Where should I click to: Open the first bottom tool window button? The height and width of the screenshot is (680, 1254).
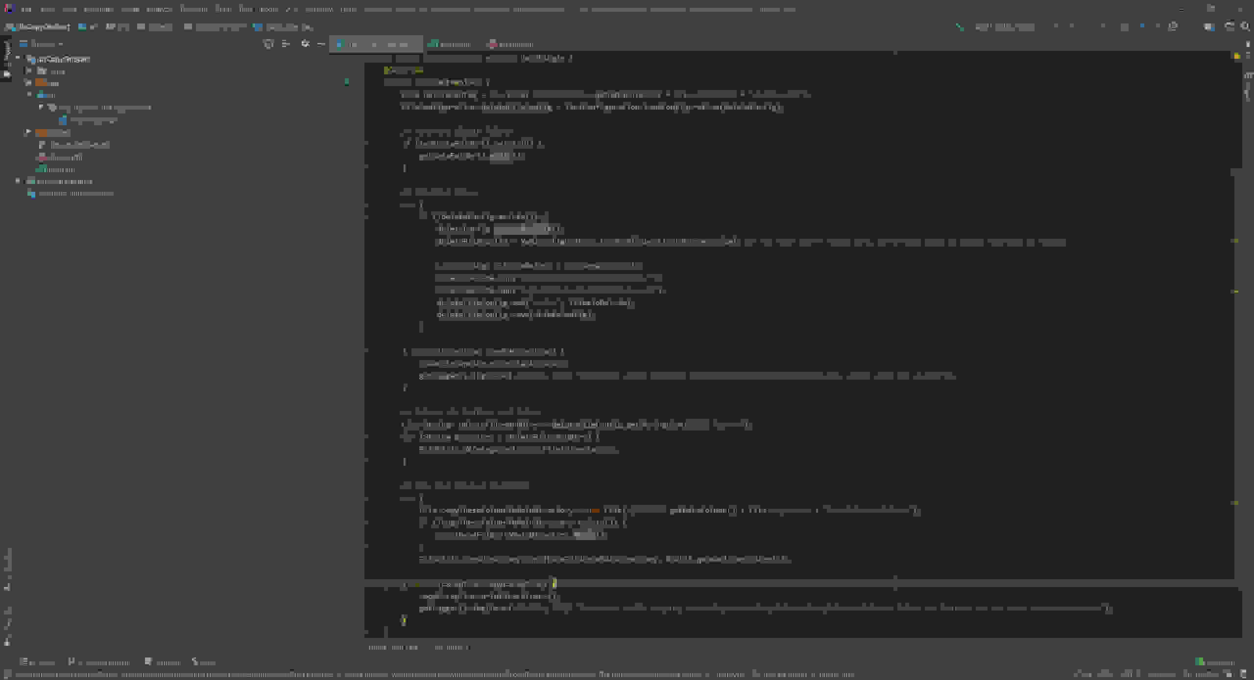coord(37,662)
